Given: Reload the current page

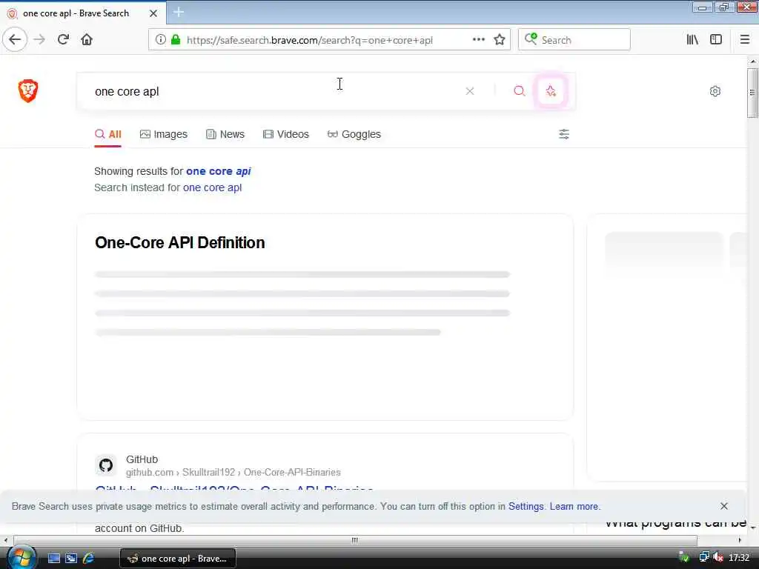Looking at the screenshot, I should [x=63, y=40].
